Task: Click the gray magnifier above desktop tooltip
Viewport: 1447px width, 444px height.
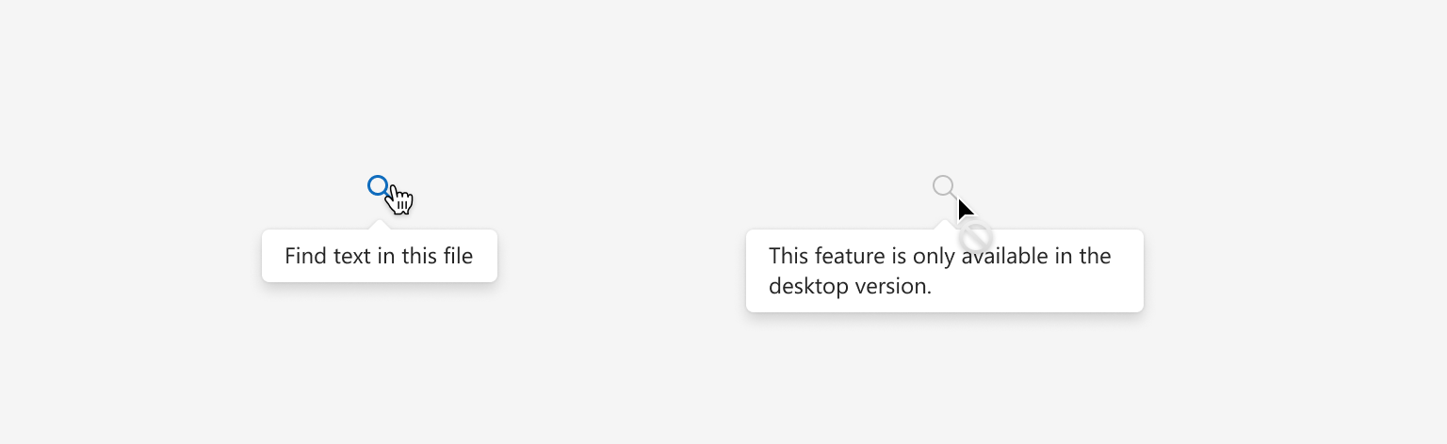Action: 946,187
